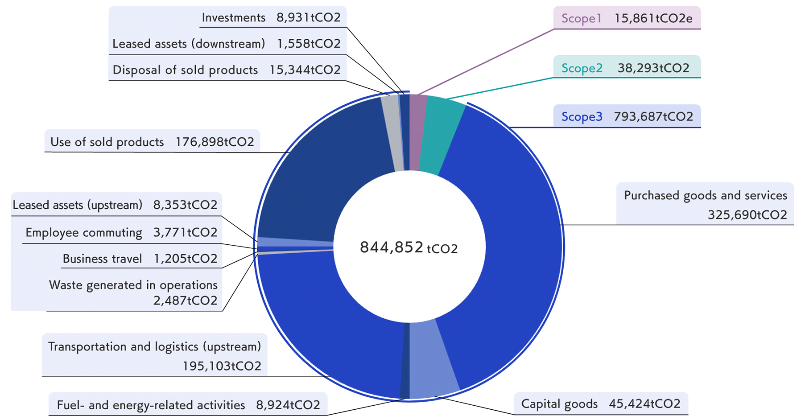Select the Use of sold products label
This screenshot has width=801, height=420.
pos(152,142)
